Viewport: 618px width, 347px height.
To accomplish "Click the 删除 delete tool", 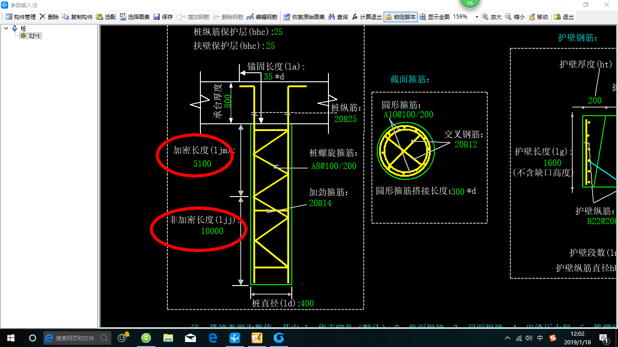I will pyautogui.click(x=49, y=17).
